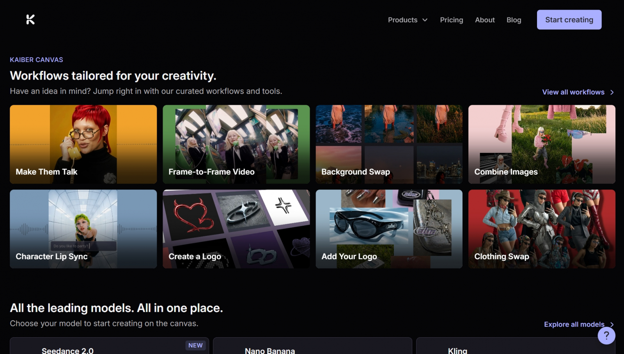The image size is (624, 354).
Task: Choose the Clothing Swap workflow card
Action: point(542,229)
